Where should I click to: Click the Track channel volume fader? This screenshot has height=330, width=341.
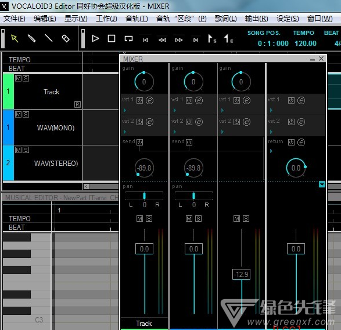point(144,249)
